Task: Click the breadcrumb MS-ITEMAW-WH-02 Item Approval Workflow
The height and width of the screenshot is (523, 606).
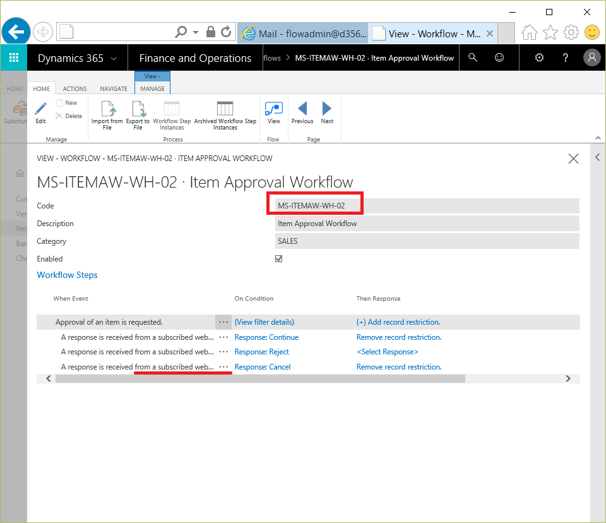Action: (x=374, y=58)
